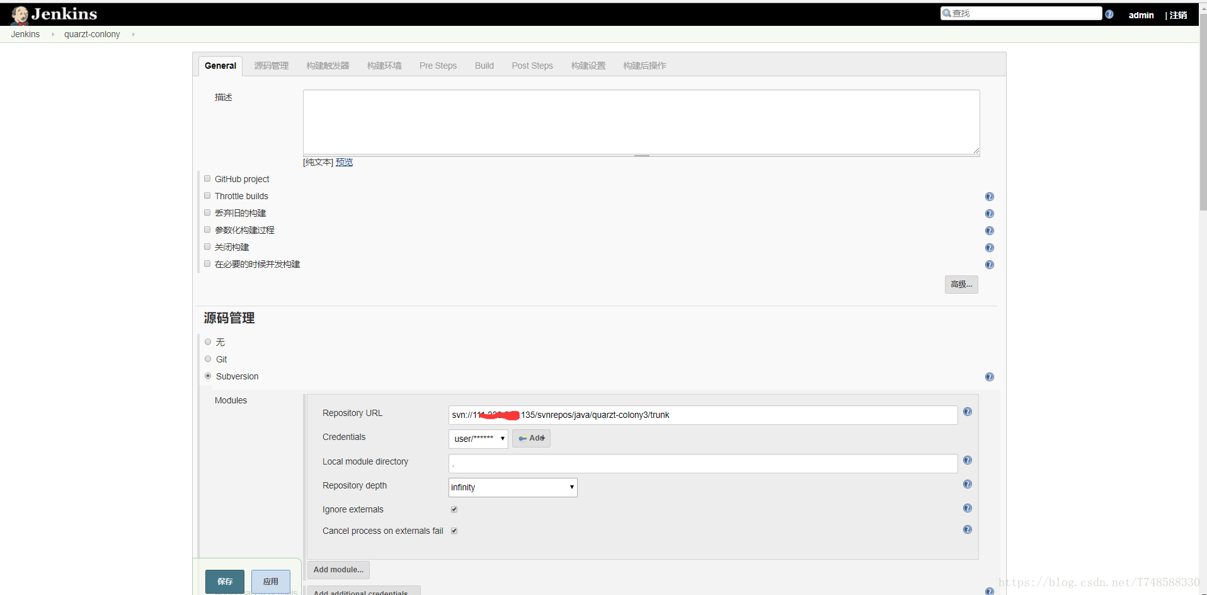Switch to the 源码管理 tab

point(272,66)
